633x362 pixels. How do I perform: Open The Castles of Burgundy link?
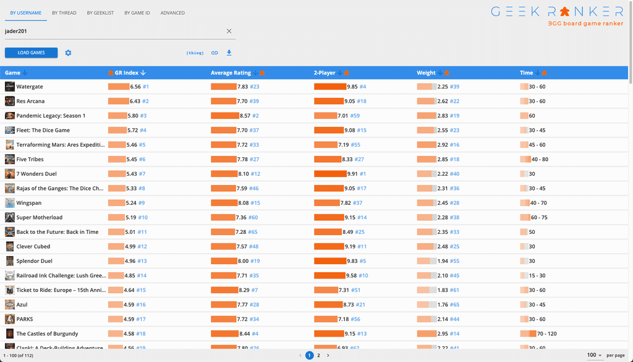[x=47, y=334]
